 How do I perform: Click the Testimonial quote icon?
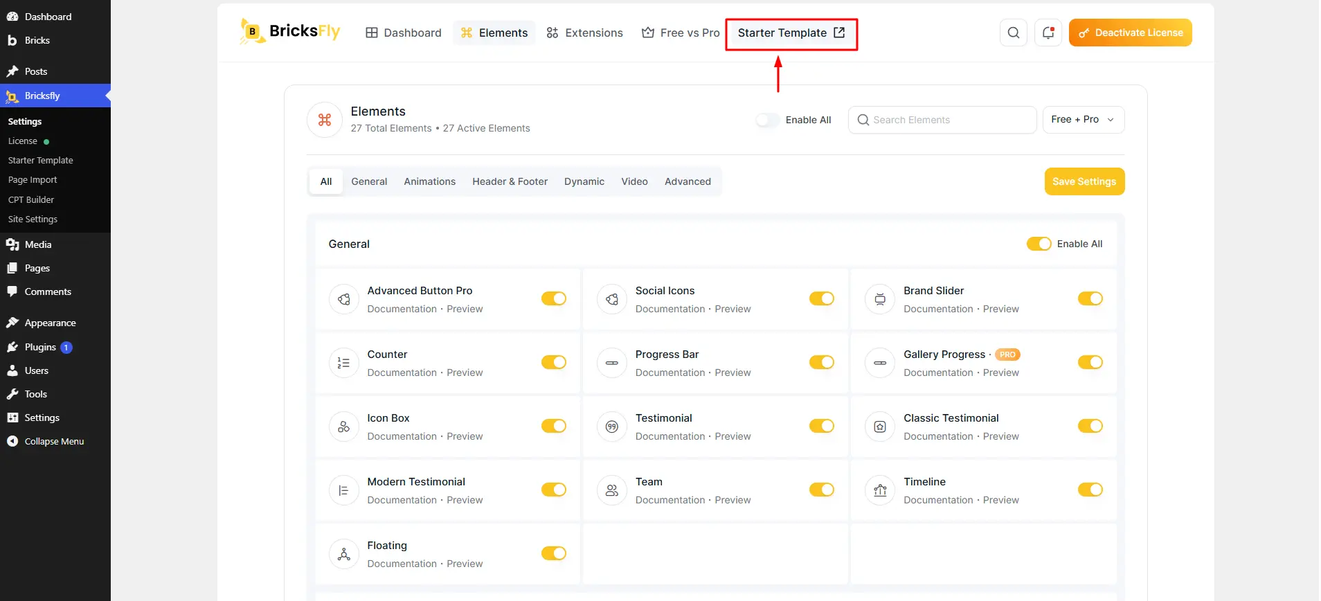(612, 427)
